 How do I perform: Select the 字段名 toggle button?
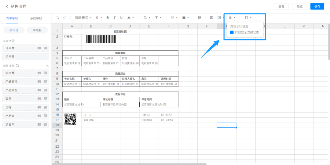click(x=37, y=30)
